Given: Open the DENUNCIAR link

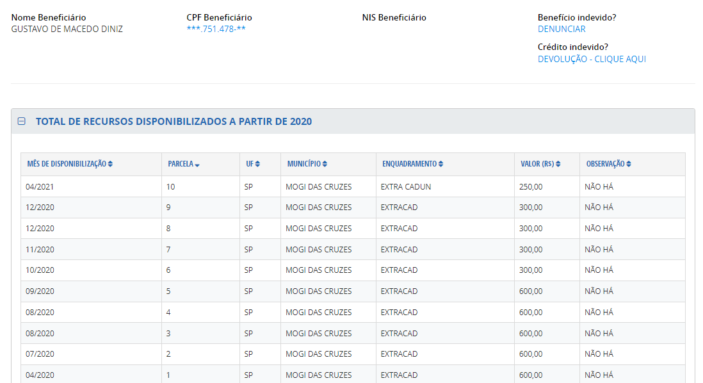Looking at the screenshot, I should (562, 29).
